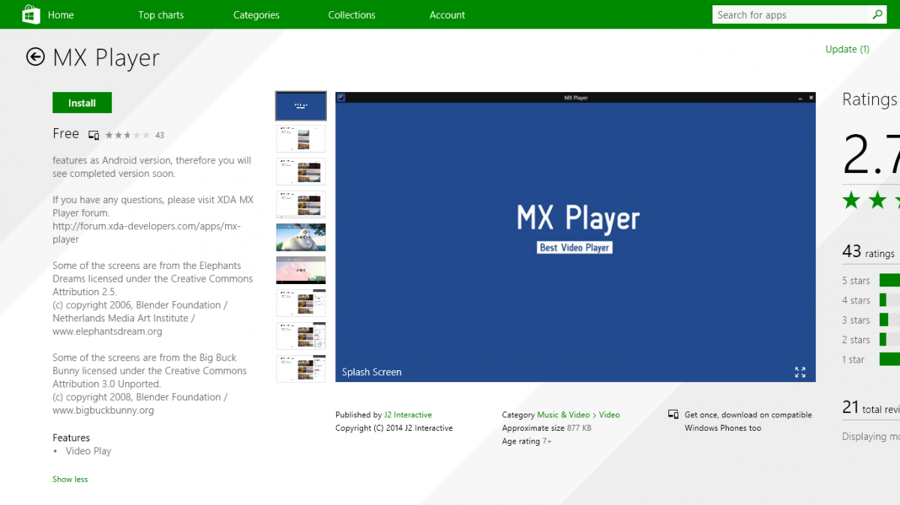
Task: Click the Video Play feature item
Action: point(88,451)
